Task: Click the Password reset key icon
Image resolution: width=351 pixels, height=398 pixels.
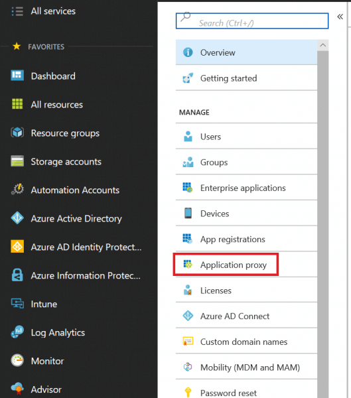Action: pos(188,393)
